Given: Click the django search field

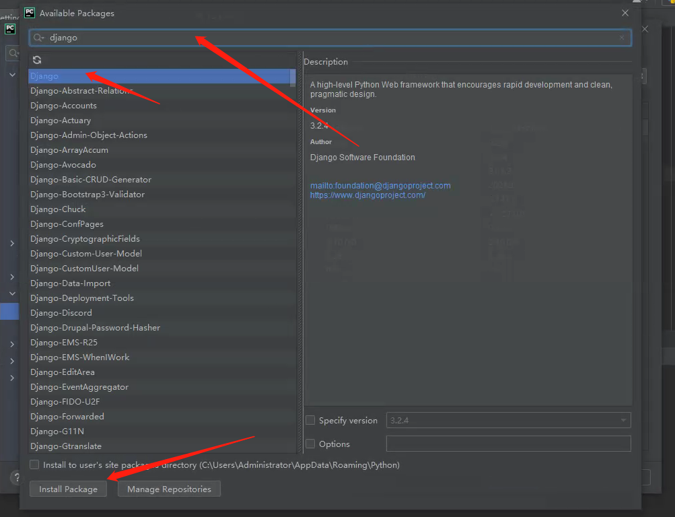Looking at the screenshot, I should (x=330, y=38).
